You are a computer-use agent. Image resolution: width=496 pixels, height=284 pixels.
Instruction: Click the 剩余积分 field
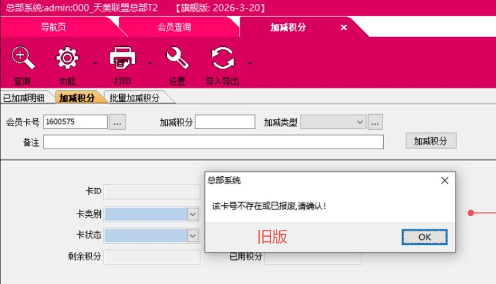click(152, 257)
